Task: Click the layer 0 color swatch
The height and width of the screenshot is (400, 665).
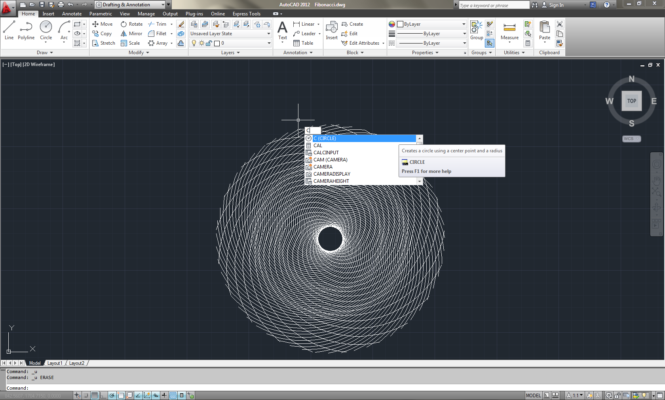Action: (x=217, y=43)
